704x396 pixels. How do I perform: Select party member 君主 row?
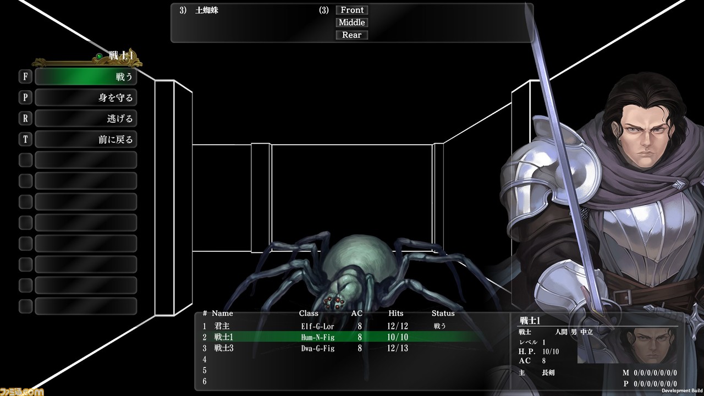click(x=341, y=326)
